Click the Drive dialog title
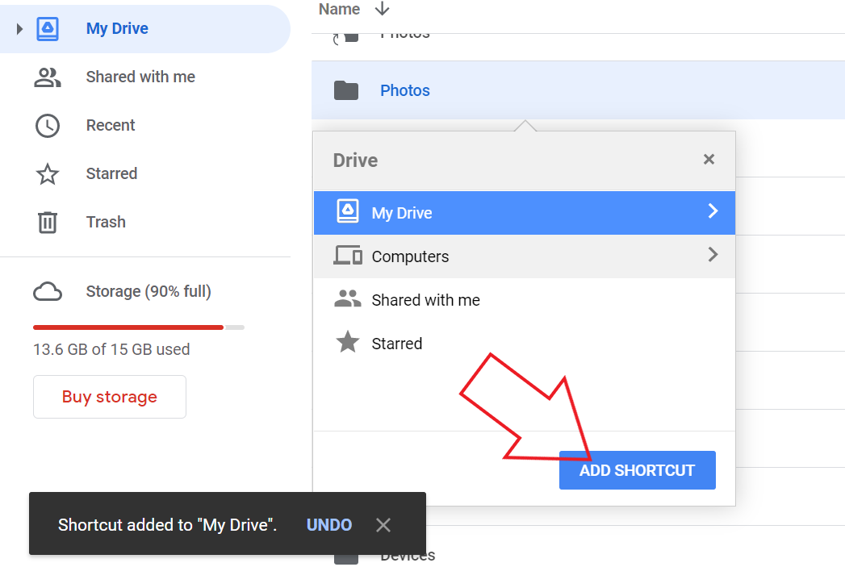 (356, 161)
